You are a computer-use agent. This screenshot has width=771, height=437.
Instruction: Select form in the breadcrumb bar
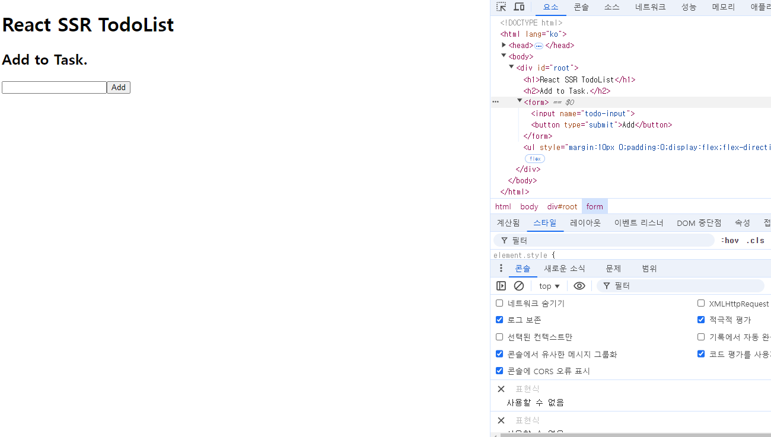595,206
